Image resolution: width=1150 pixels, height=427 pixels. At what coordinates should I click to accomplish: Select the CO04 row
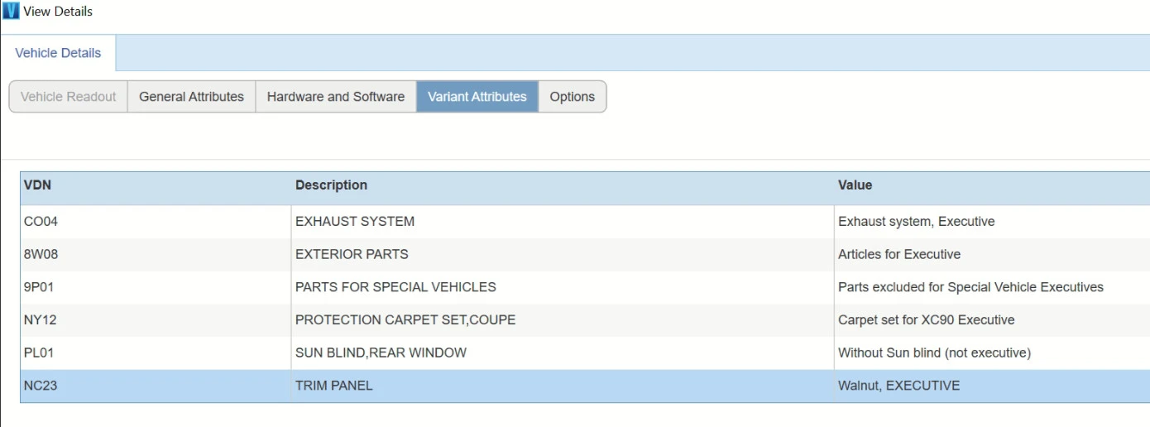tap(41, 222)
